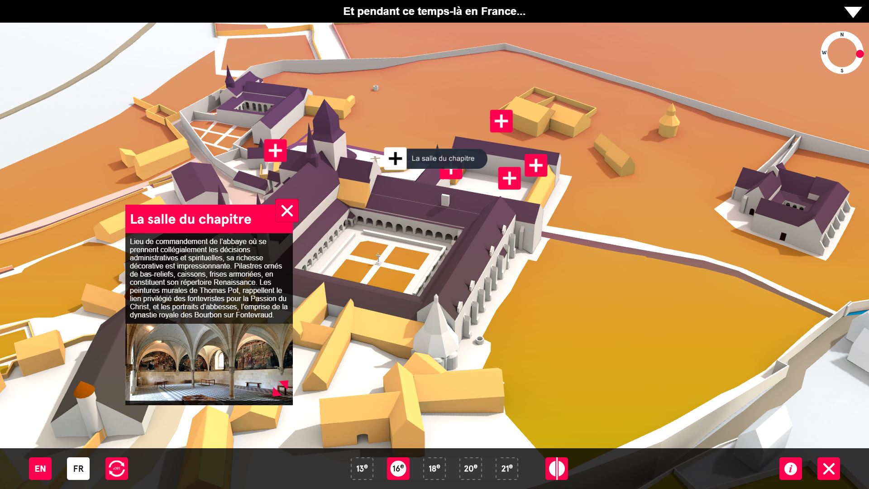This screenshot has width=869, height=489.
Task: Click the bottom-right red X exit button
Action: pyautogui.click(x=828, y=469)
